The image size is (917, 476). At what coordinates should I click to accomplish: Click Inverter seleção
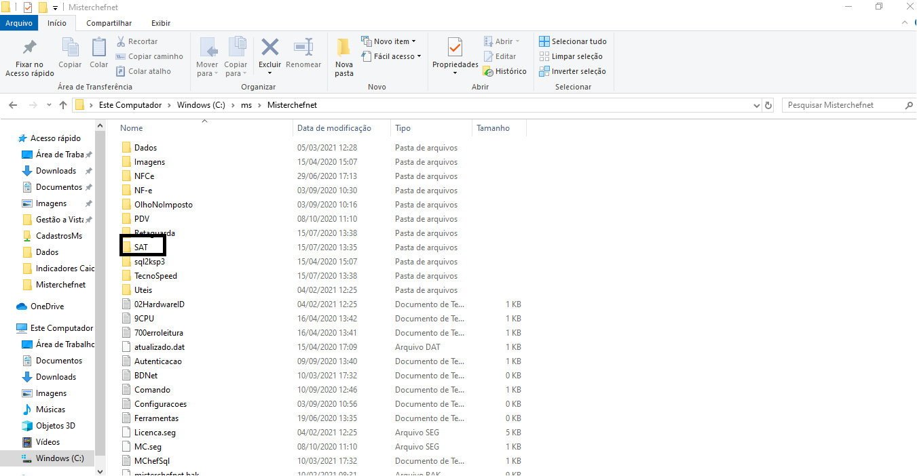(572, 71)
